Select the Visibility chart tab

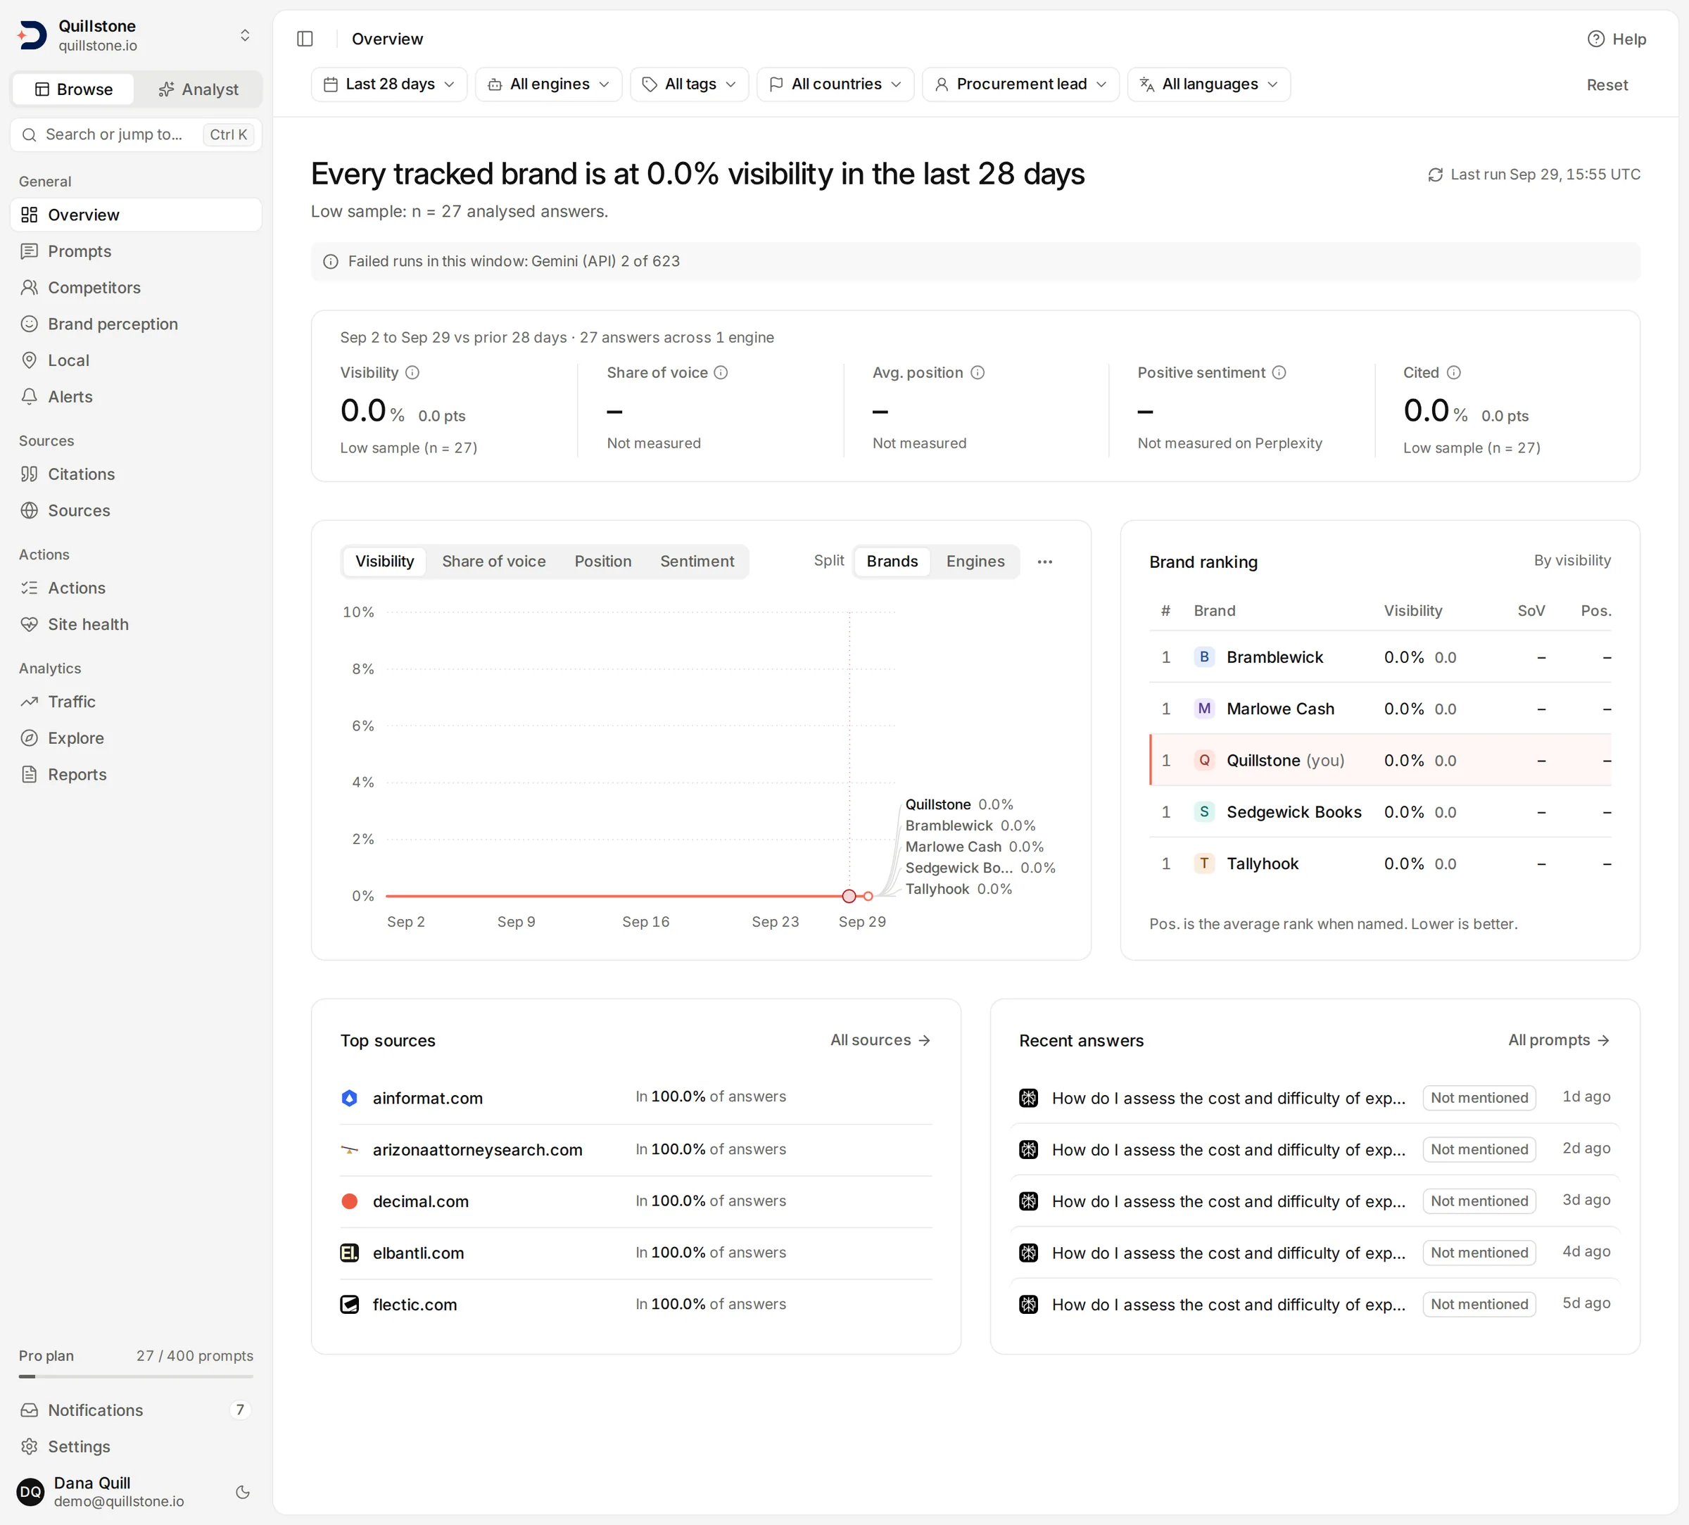click(x=384, y=562)
